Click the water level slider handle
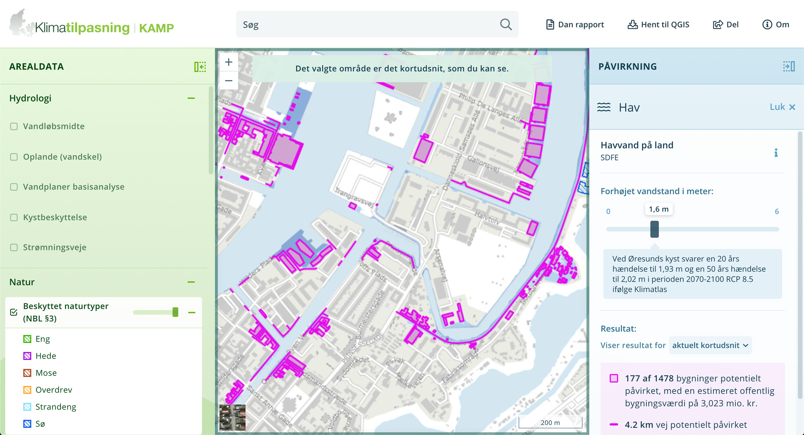 coord(654,229)
